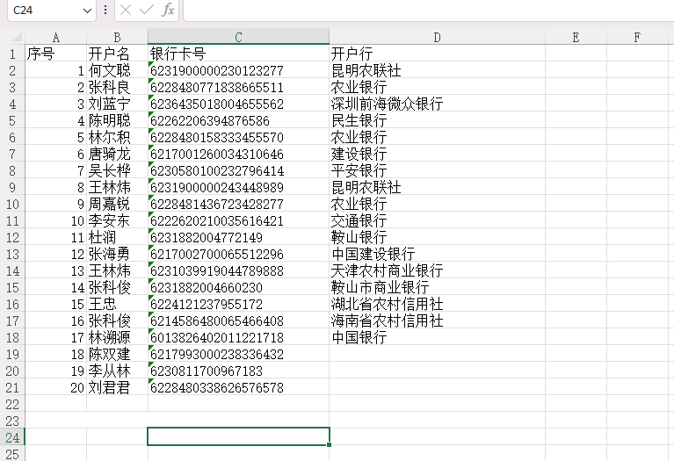Select the 中国建设银行 cell
Image resolution: width=674 pixels, height=461 pixels.
[x=437, y=254]
